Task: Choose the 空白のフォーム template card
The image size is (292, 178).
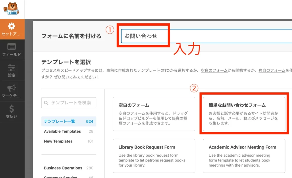Action: [154, 114]
